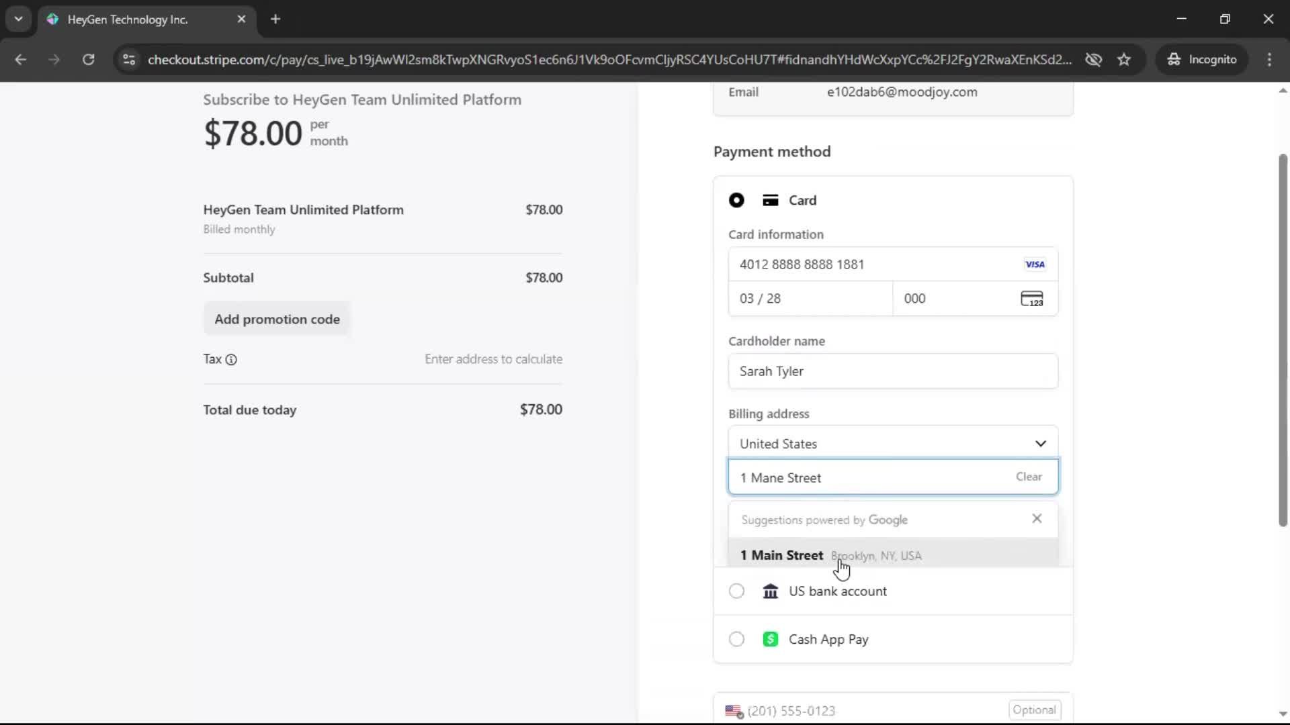1290x725 pixels.
Task: Open United States country dropdown
Action: click(x=893, y=443)
